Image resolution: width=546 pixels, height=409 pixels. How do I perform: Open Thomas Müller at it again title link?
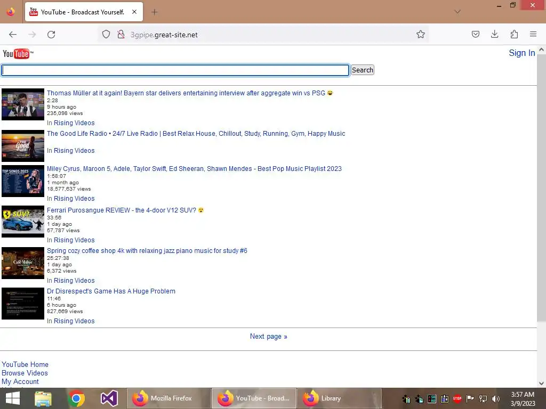tap(190, 93)
